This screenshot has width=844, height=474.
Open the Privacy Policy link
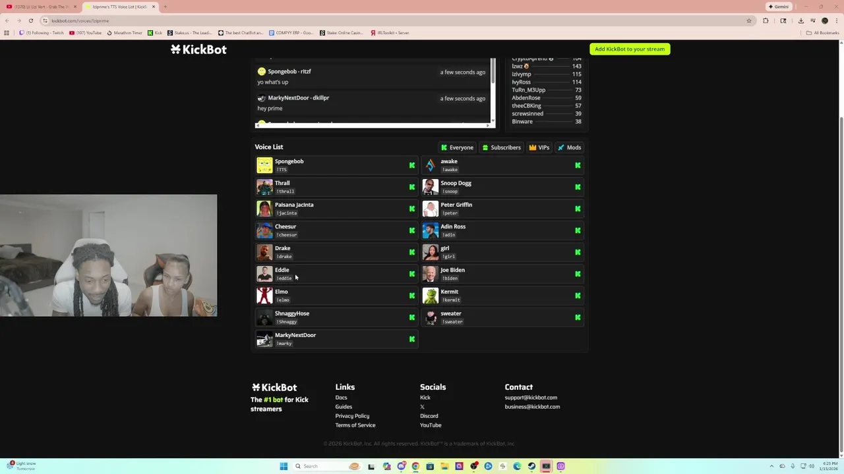352,416
